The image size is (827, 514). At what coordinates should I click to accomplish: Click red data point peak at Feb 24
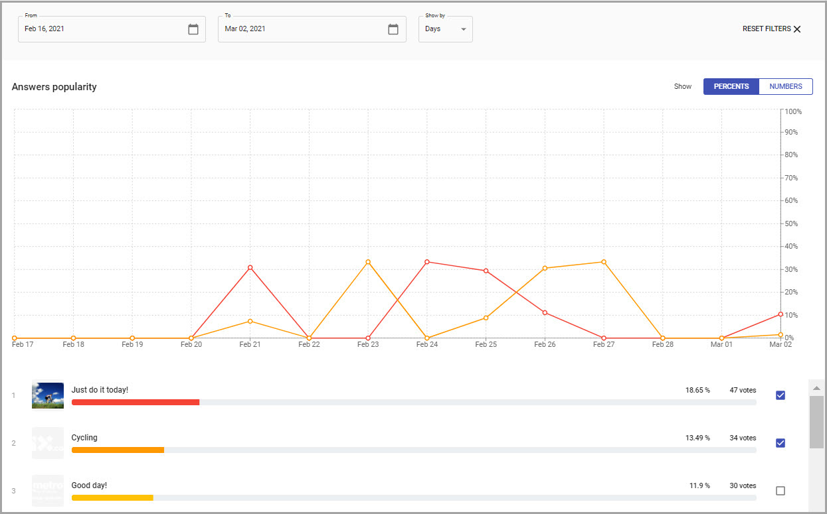click(x=427, y=262)
